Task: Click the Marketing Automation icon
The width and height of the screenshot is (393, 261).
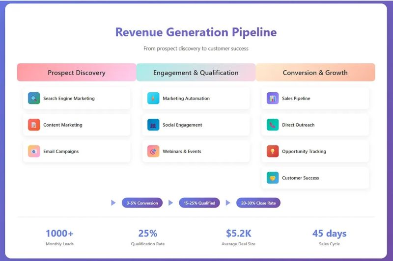Action: pos(153,98)
